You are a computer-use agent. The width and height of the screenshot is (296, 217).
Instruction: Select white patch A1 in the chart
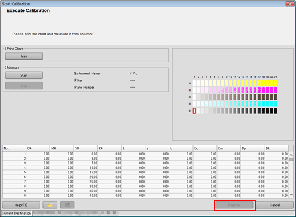click(194, 83)
